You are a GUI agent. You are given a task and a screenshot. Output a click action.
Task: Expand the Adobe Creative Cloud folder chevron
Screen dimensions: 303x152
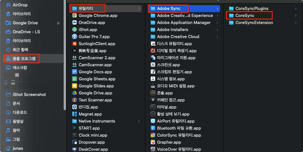(217, 36)
